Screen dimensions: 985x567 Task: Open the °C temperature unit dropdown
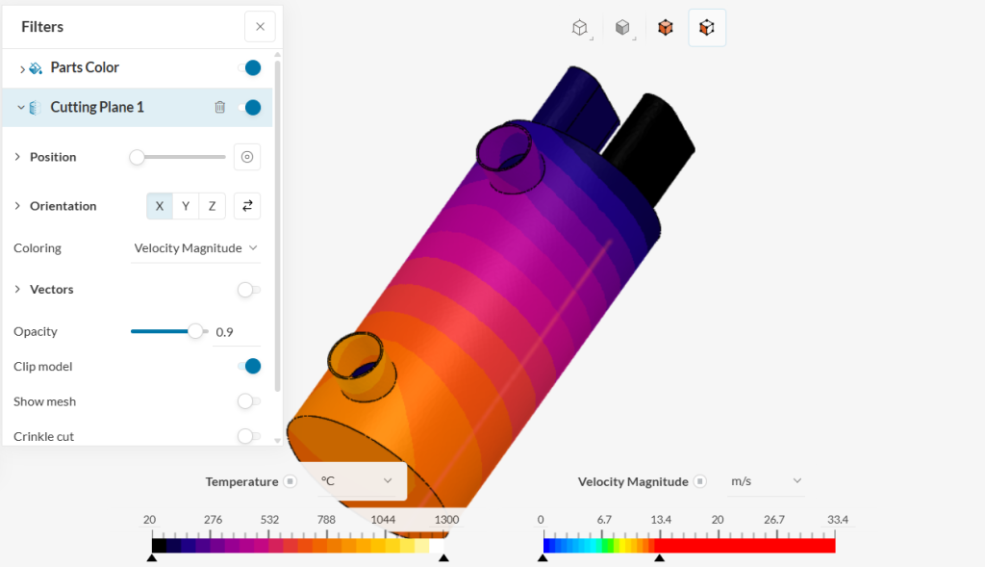point(358,481)
